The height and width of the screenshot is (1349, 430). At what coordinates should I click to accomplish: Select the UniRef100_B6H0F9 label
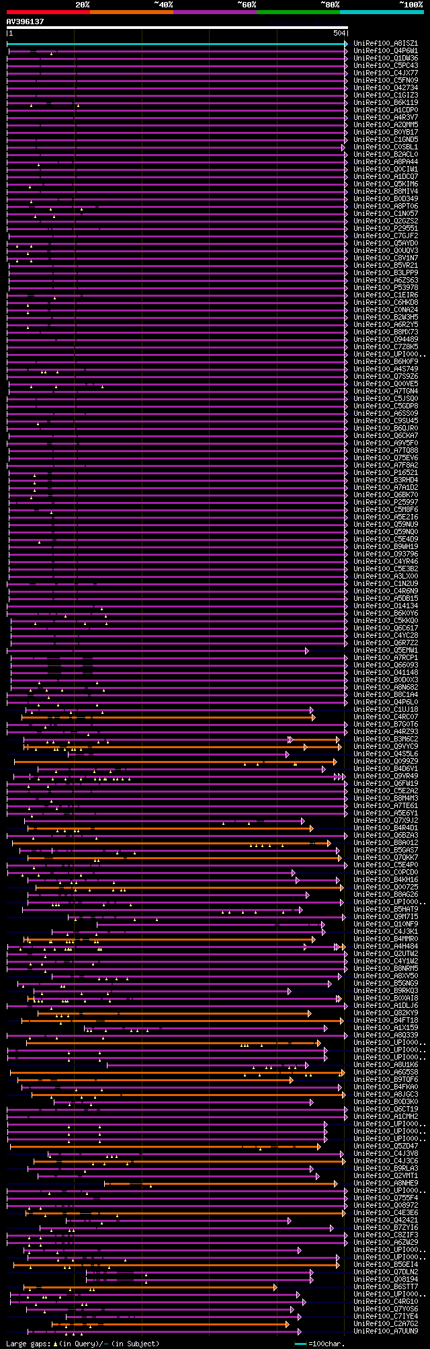point(386,362)
